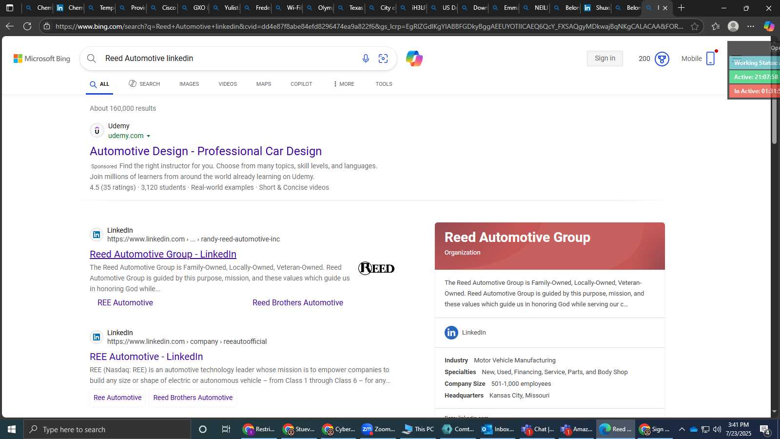The image size is (780, 439).
Task: Open the notification center icon
Action: point(765,430)
